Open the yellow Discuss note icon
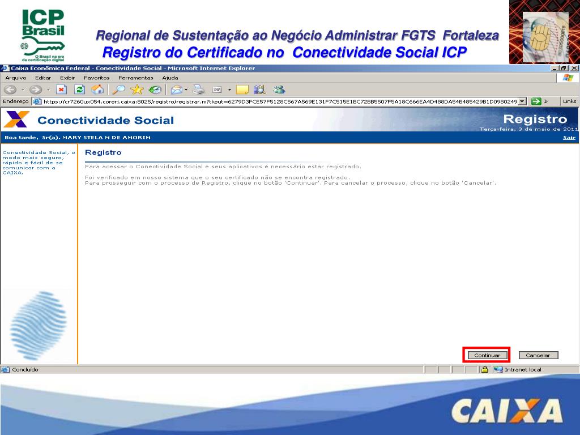Image resolution: width=580 pixels, height=435 pixels. (242, 89)
